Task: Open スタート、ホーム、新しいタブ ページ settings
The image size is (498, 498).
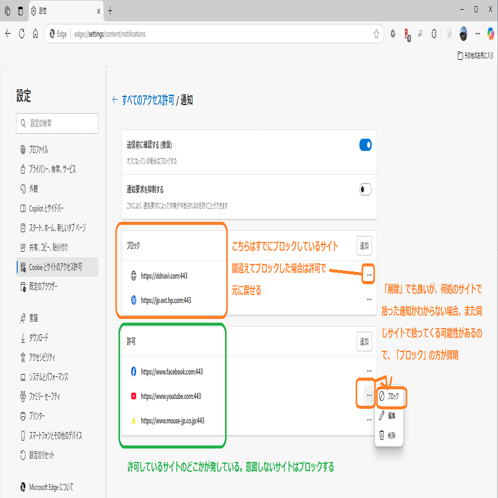Action: [x=57, y=228]
